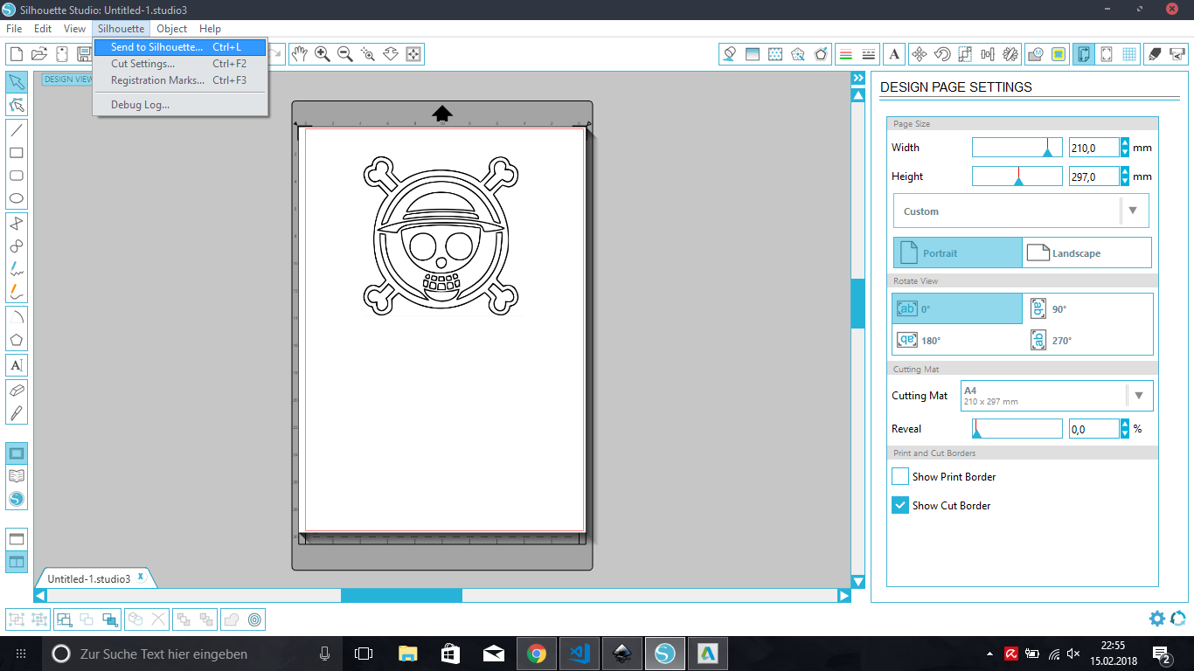This screenshot has width=1194, height=671.
Task: Select the Edit Points tool
Action: (x=17, y=105)
